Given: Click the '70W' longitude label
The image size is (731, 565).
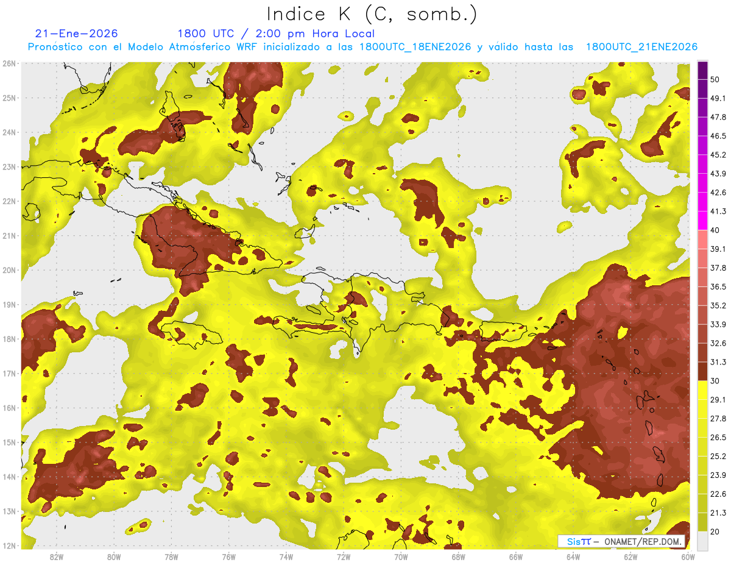Looking at the screenshot, I should tap(401, 556).
